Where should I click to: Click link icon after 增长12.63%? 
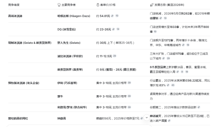point(168,85)
